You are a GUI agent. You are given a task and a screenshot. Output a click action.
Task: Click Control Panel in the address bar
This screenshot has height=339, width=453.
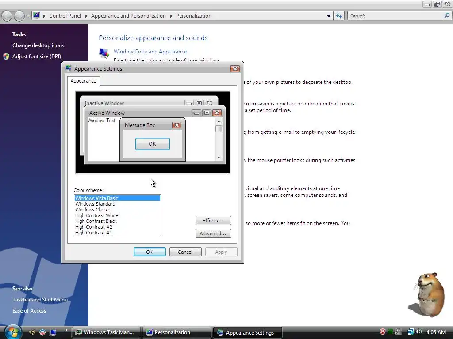coord(65,16)
